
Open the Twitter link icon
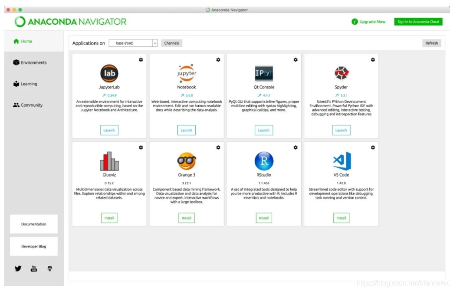point(18,269)
